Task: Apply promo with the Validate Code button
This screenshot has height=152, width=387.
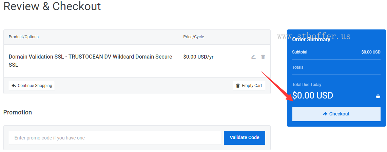Action: (x=244, y=138)
